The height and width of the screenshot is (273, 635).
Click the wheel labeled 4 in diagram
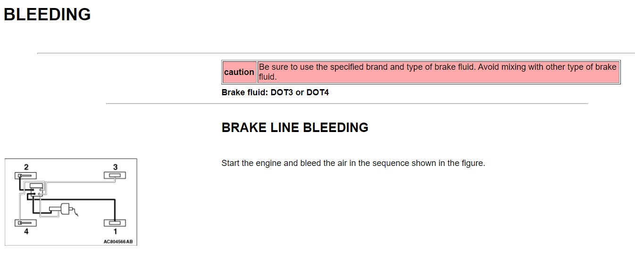pos(25,223)
